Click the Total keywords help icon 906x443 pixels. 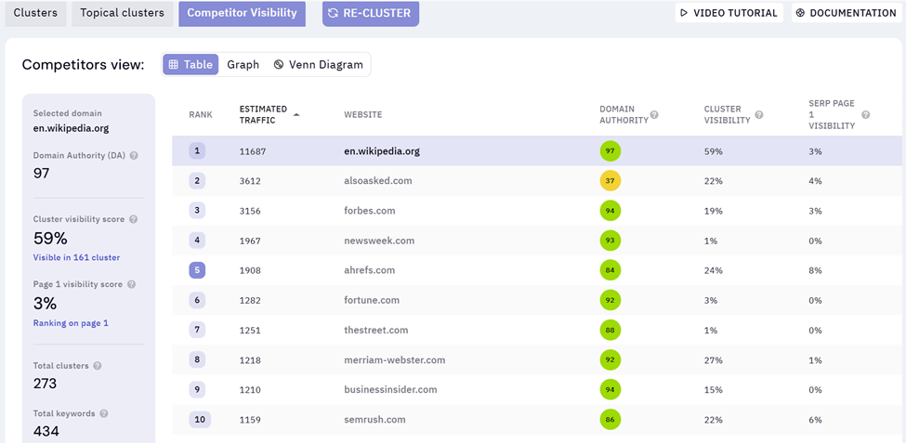click(x=104, y=413)
